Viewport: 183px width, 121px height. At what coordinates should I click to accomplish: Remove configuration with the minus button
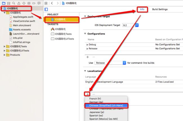coord(93,57)
